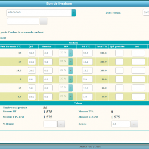Edit the Qté field showing 10.0
This screenshot has width=149, height=149.
coord(32,97)
